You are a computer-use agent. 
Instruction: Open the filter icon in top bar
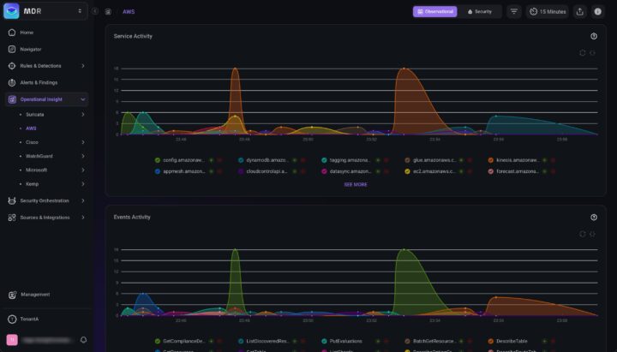tap(514, 12)
